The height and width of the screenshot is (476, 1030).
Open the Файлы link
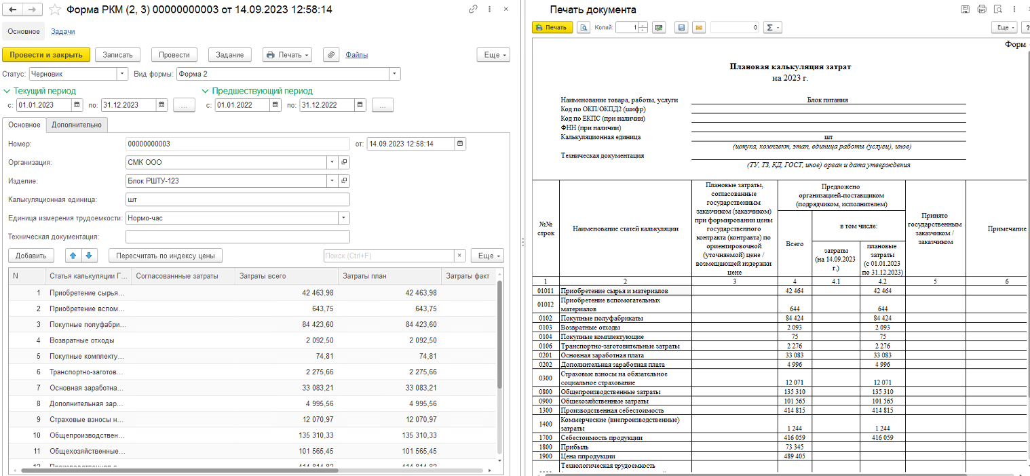[x=356, y=55]
